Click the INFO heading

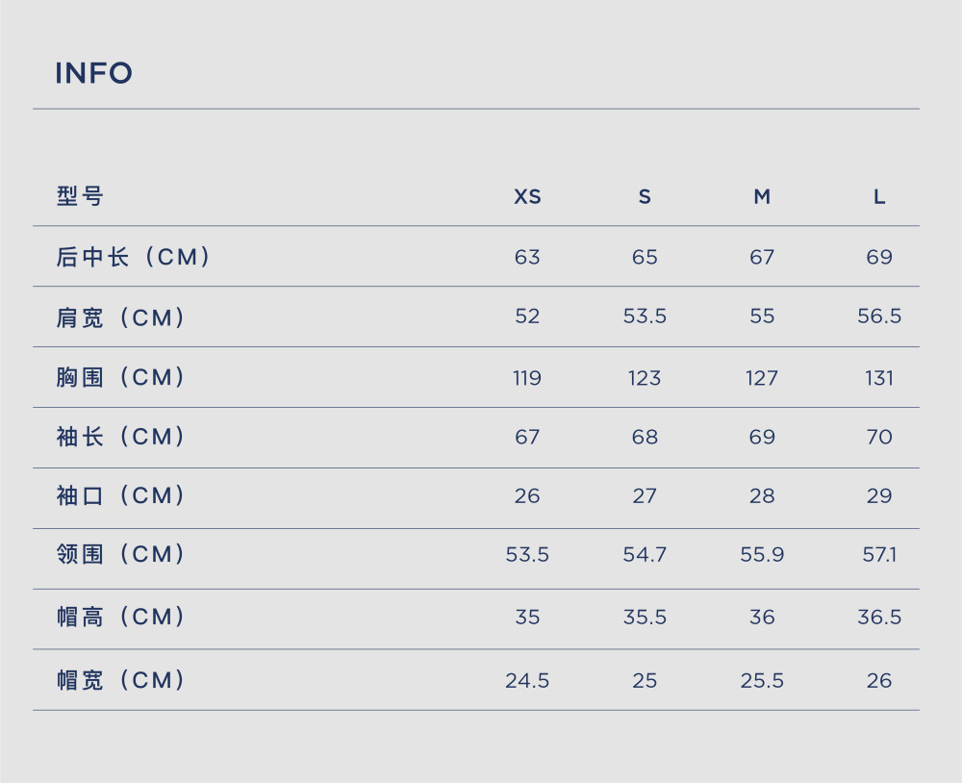(x=94, y=73)
